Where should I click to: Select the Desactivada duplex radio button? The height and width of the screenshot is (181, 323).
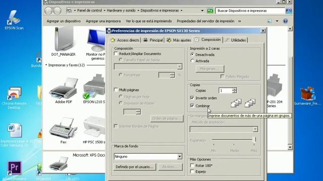(192, 55)
